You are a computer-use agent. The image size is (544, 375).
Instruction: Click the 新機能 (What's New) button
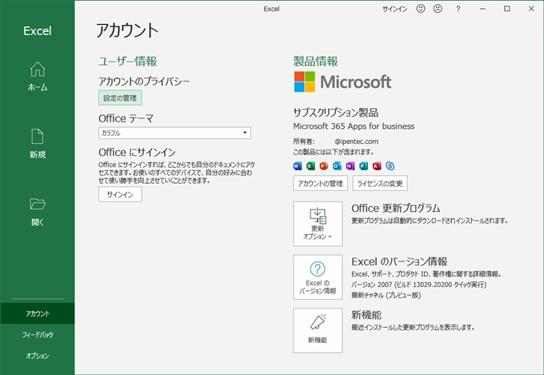coord(318,330)
